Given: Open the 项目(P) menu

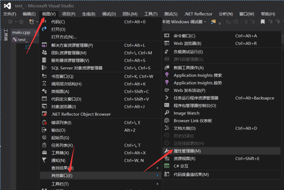Looking at the screenshot, I should click(69, 14).
